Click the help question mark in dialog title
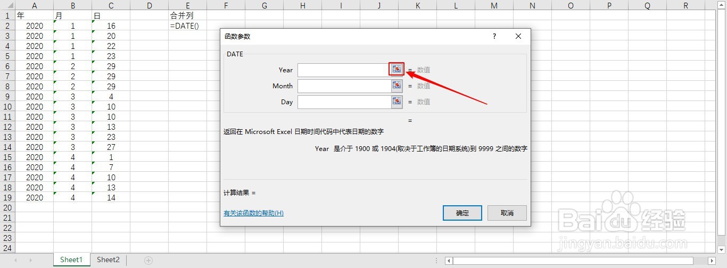Screen dimensions: 727x268 [x=494, y=37]
